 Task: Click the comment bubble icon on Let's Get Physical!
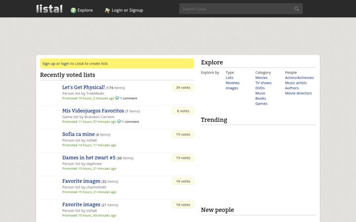117,98
